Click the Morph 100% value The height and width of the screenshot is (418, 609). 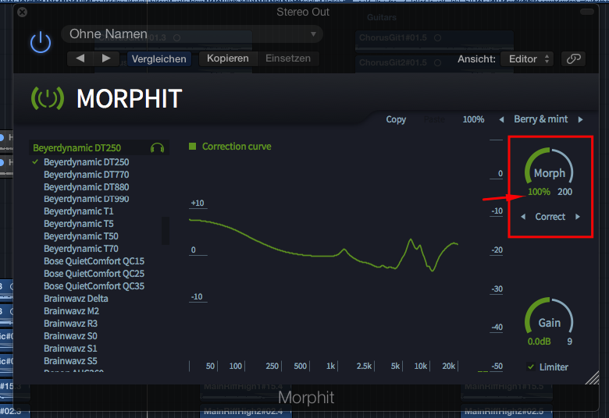pyautogui.click(x=539, y=192)
